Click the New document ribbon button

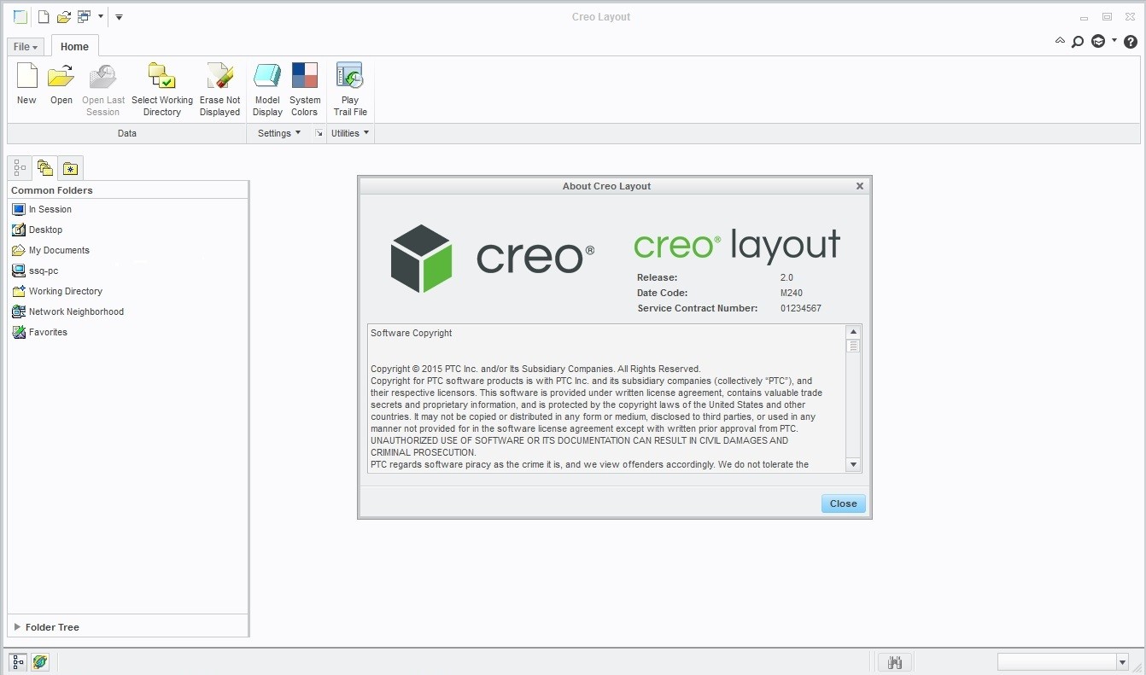coord(26,84)
